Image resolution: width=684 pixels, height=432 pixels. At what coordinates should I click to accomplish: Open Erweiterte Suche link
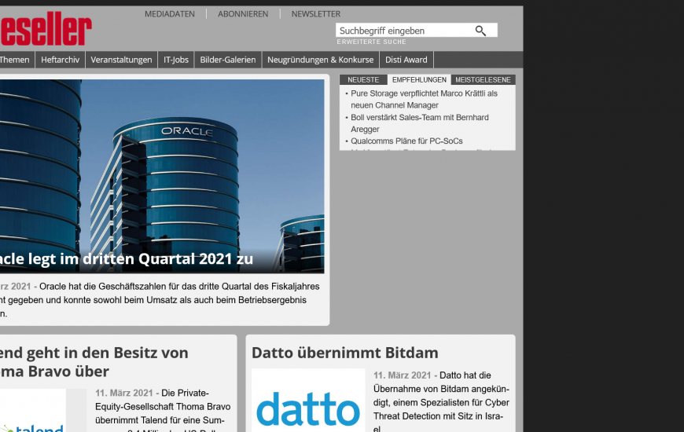[x=372, y=42]
